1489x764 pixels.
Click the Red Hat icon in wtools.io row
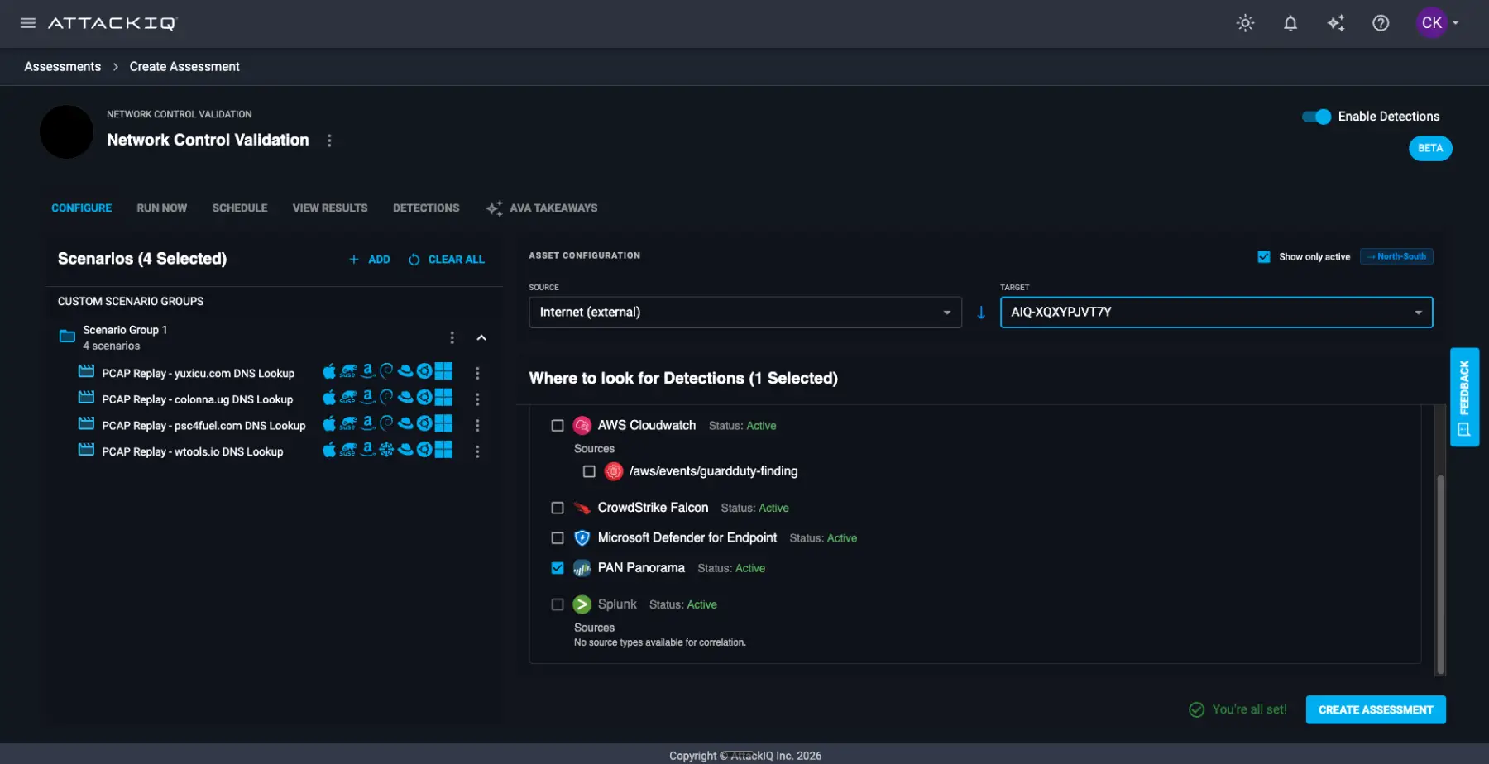(405, 450)
